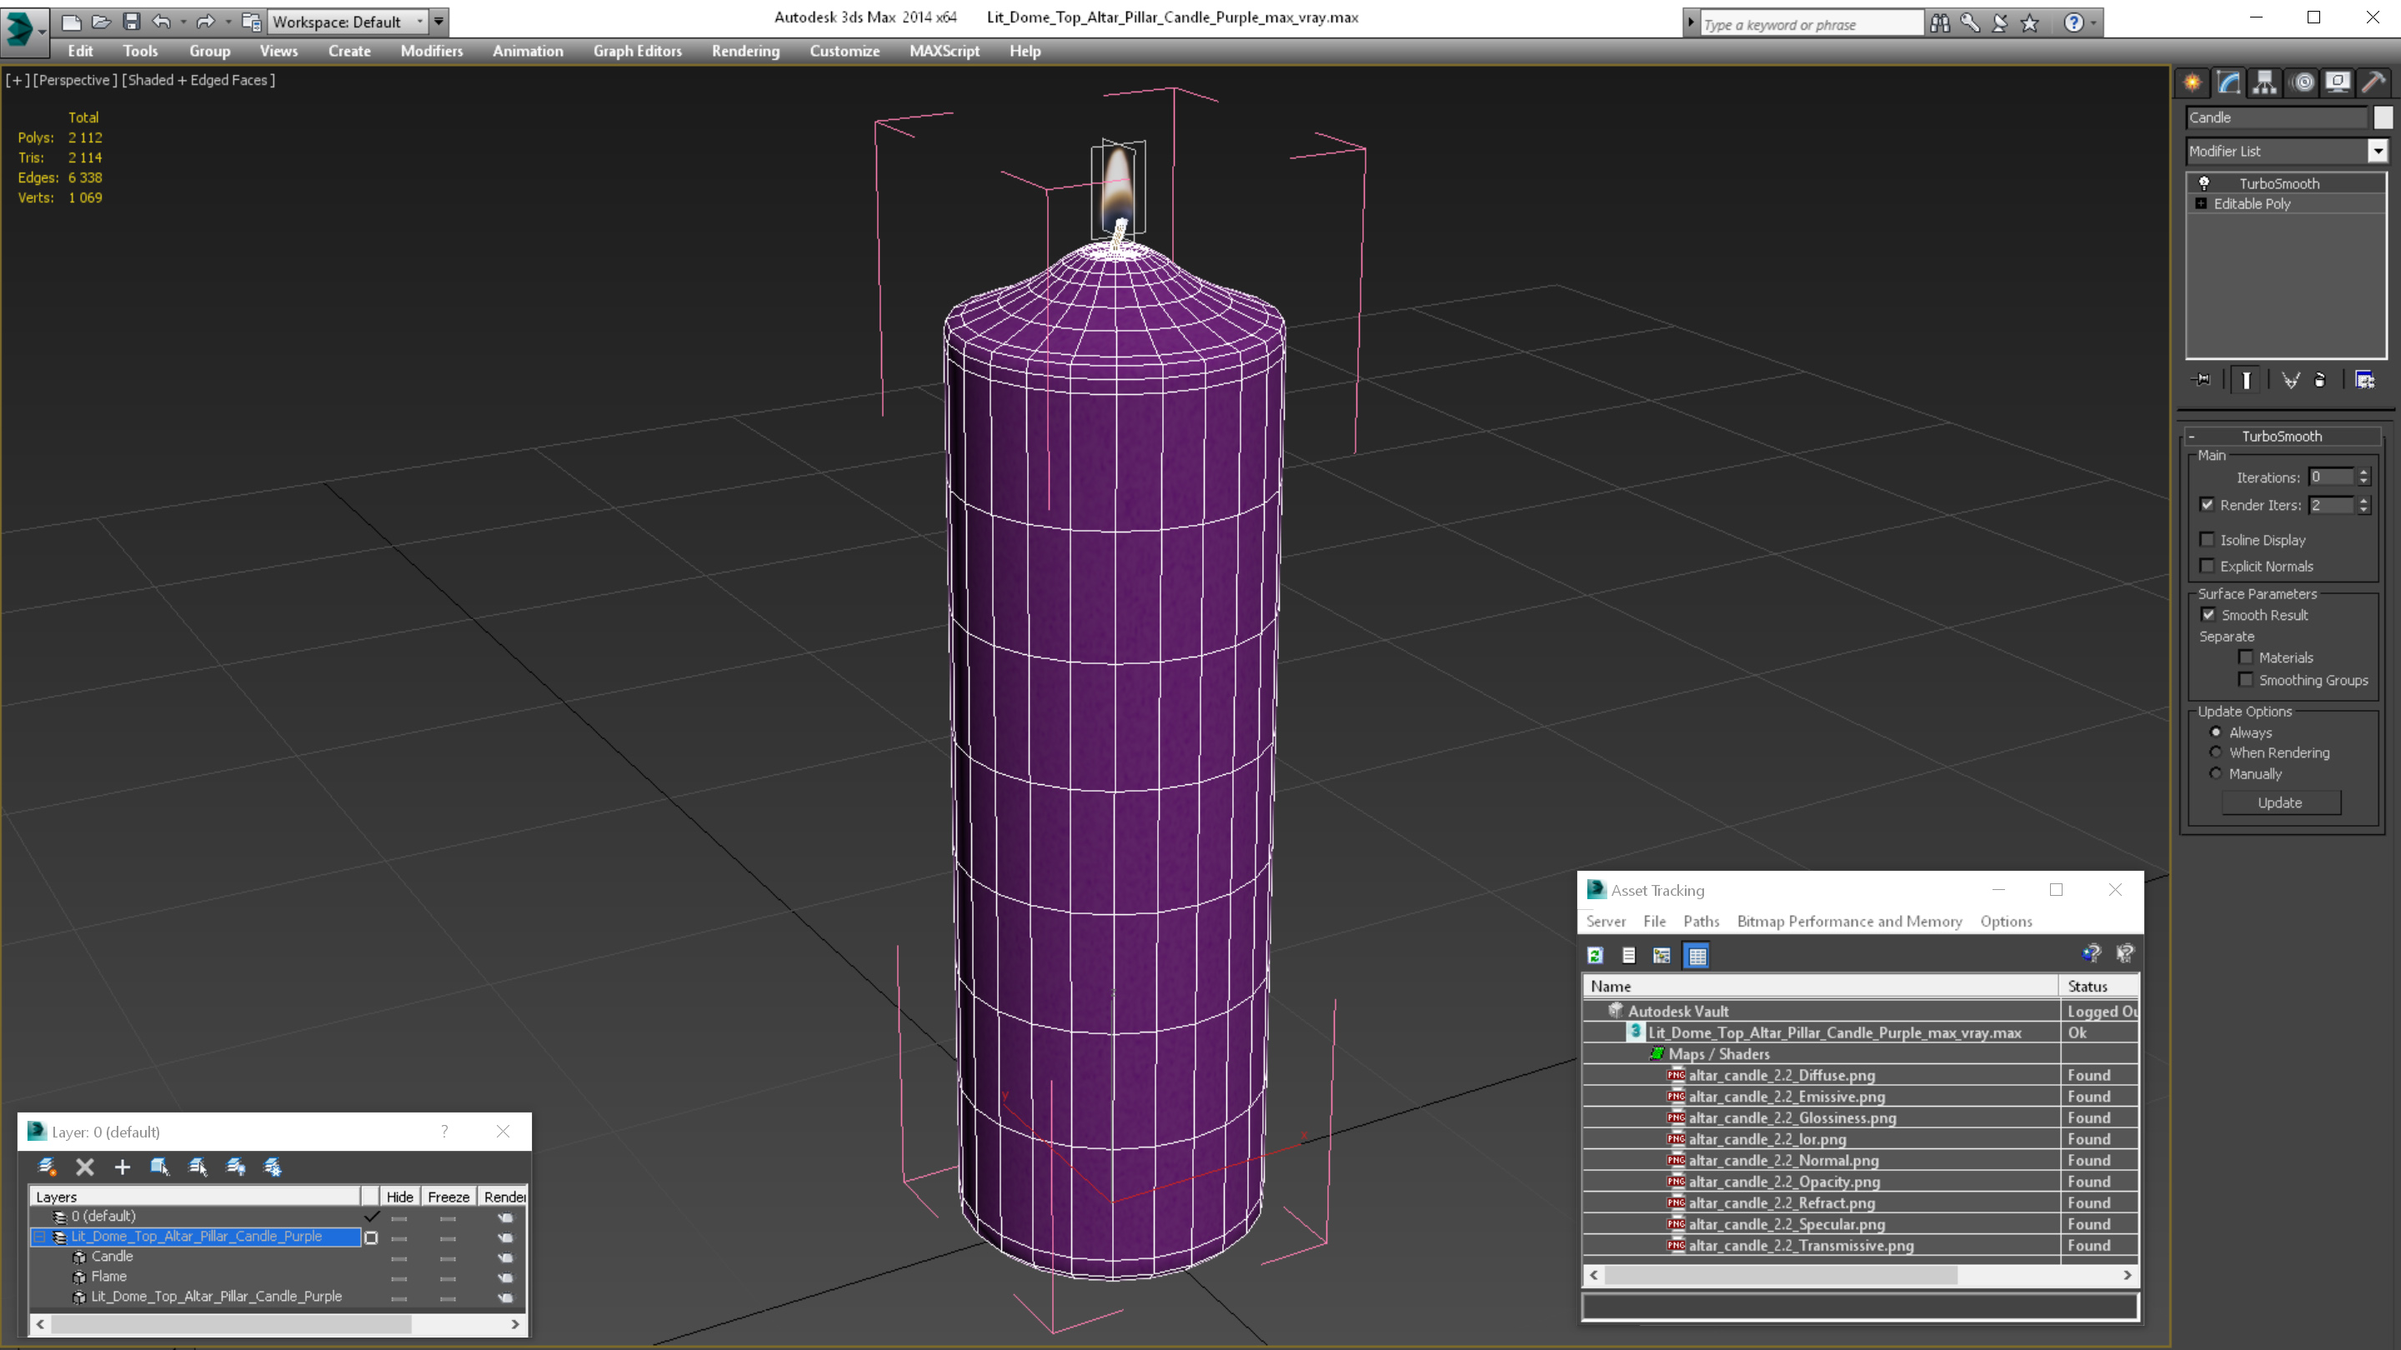Screen dimensions: 2401x1350
Task: Click the Candle object color swatch
Action: 2383,117
